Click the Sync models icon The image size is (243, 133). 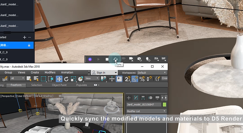(115, 59)
